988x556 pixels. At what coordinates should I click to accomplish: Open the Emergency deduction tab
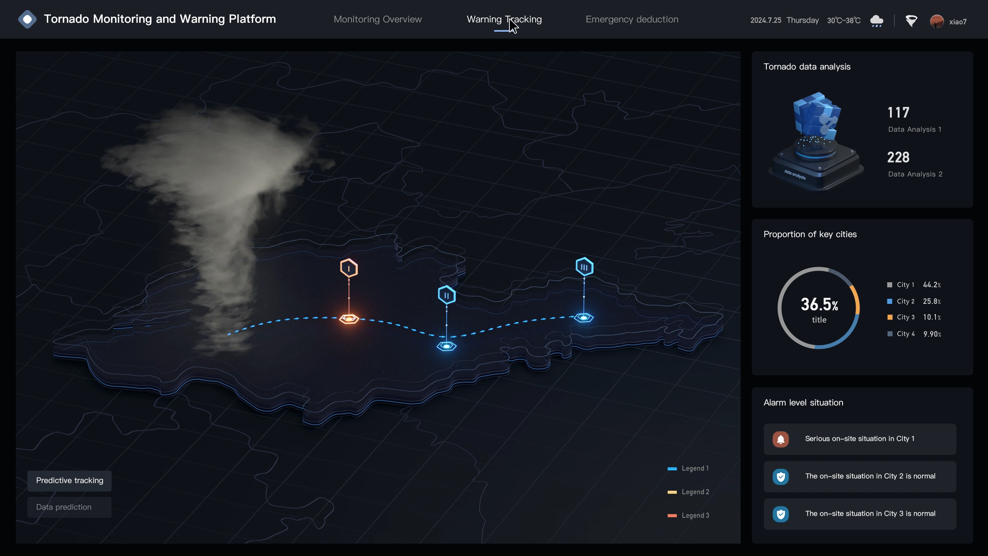pos(632,19)
